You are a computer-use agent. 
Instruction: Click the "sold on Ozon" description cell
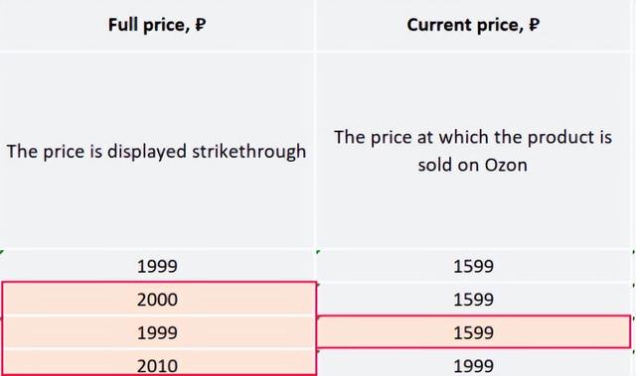coord(473,151)
